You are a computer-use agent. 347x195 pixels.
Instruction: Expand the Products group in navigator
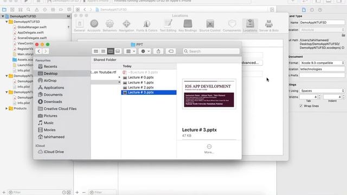7,108
